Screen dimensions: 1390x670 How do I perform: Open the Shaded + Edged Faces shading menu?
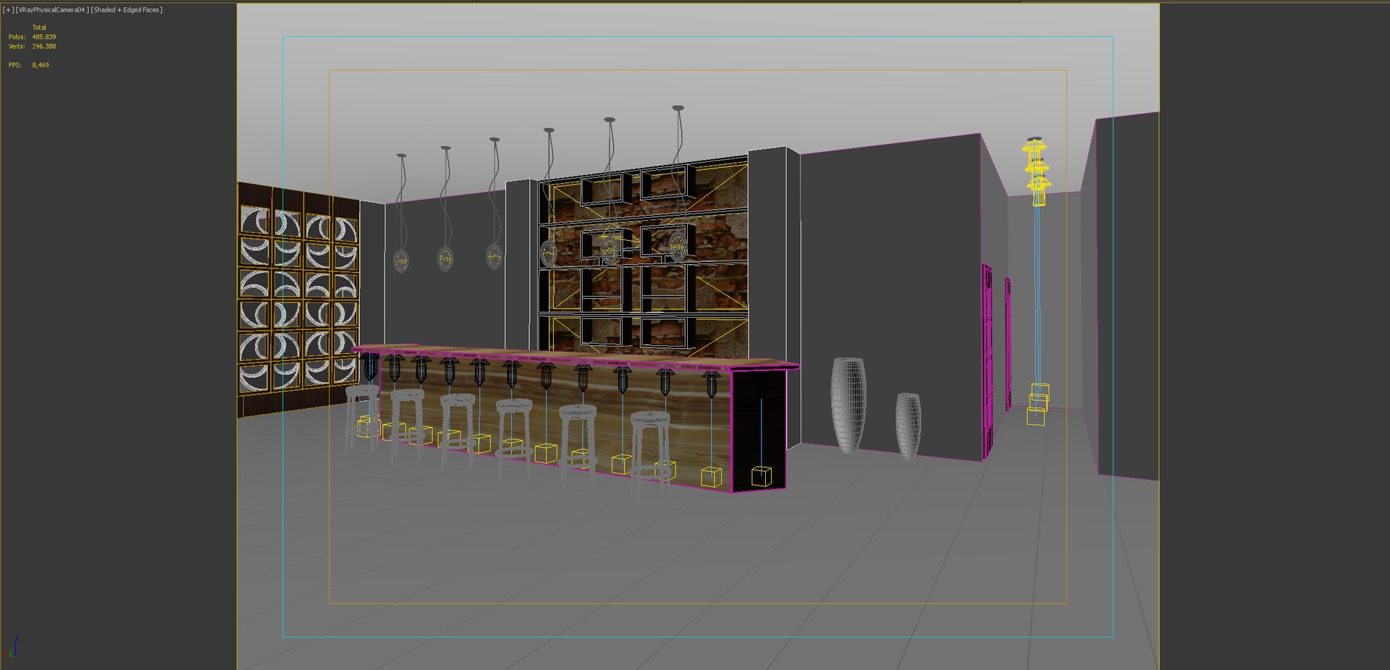pos(127,10)
